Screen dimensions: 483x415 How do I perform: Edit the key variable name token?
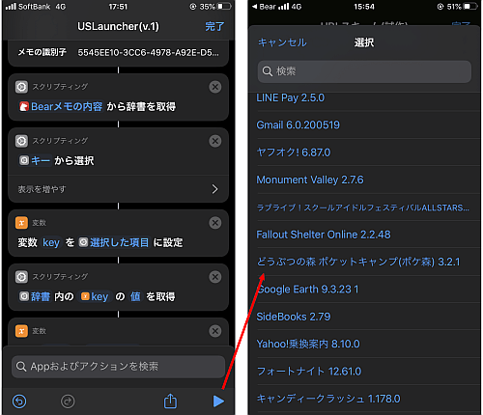click(x=51, y=242)
